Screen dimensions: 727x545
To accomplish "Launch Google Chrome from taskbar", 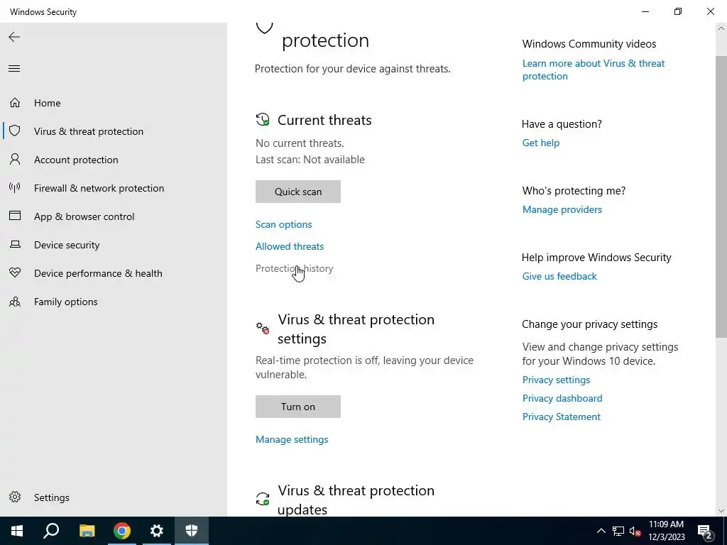I will click(x=122, y=531).
